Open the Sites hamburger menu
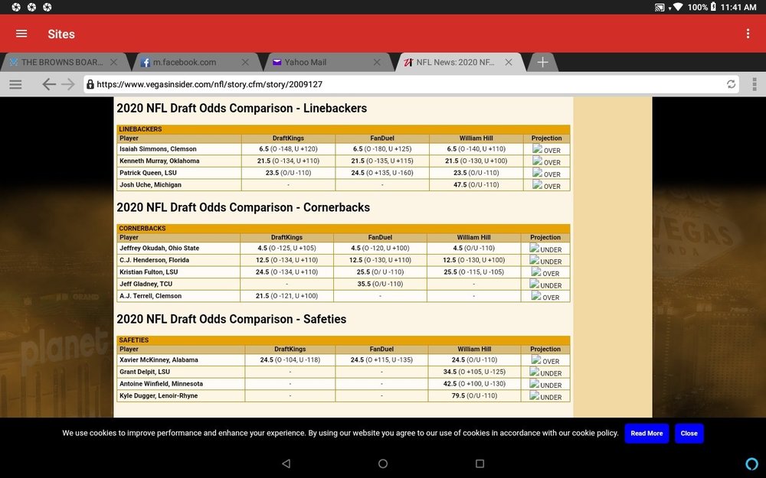This screenshot has height=478, width=766. coord(21,34)
